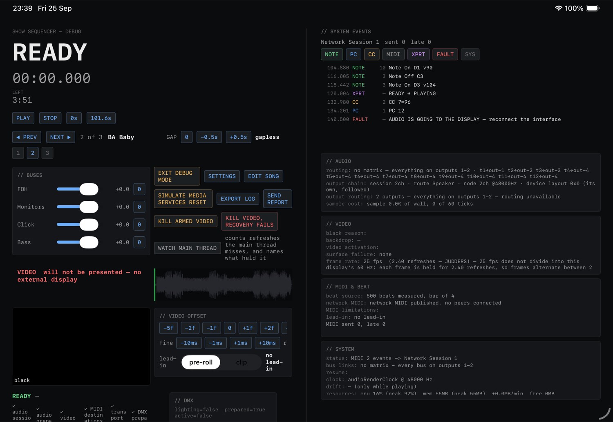Image resolution: width=613 pixels, height=422 pixels.
Task: Select song slot 2
Action: click(33, 153)
